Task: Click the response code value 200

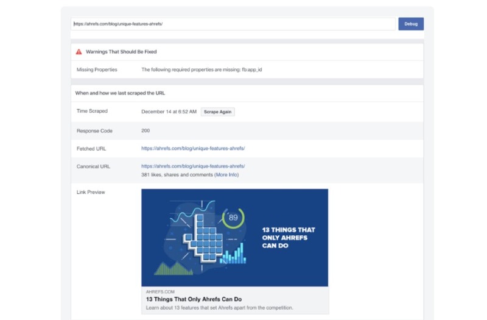Action: pos(145,130)
